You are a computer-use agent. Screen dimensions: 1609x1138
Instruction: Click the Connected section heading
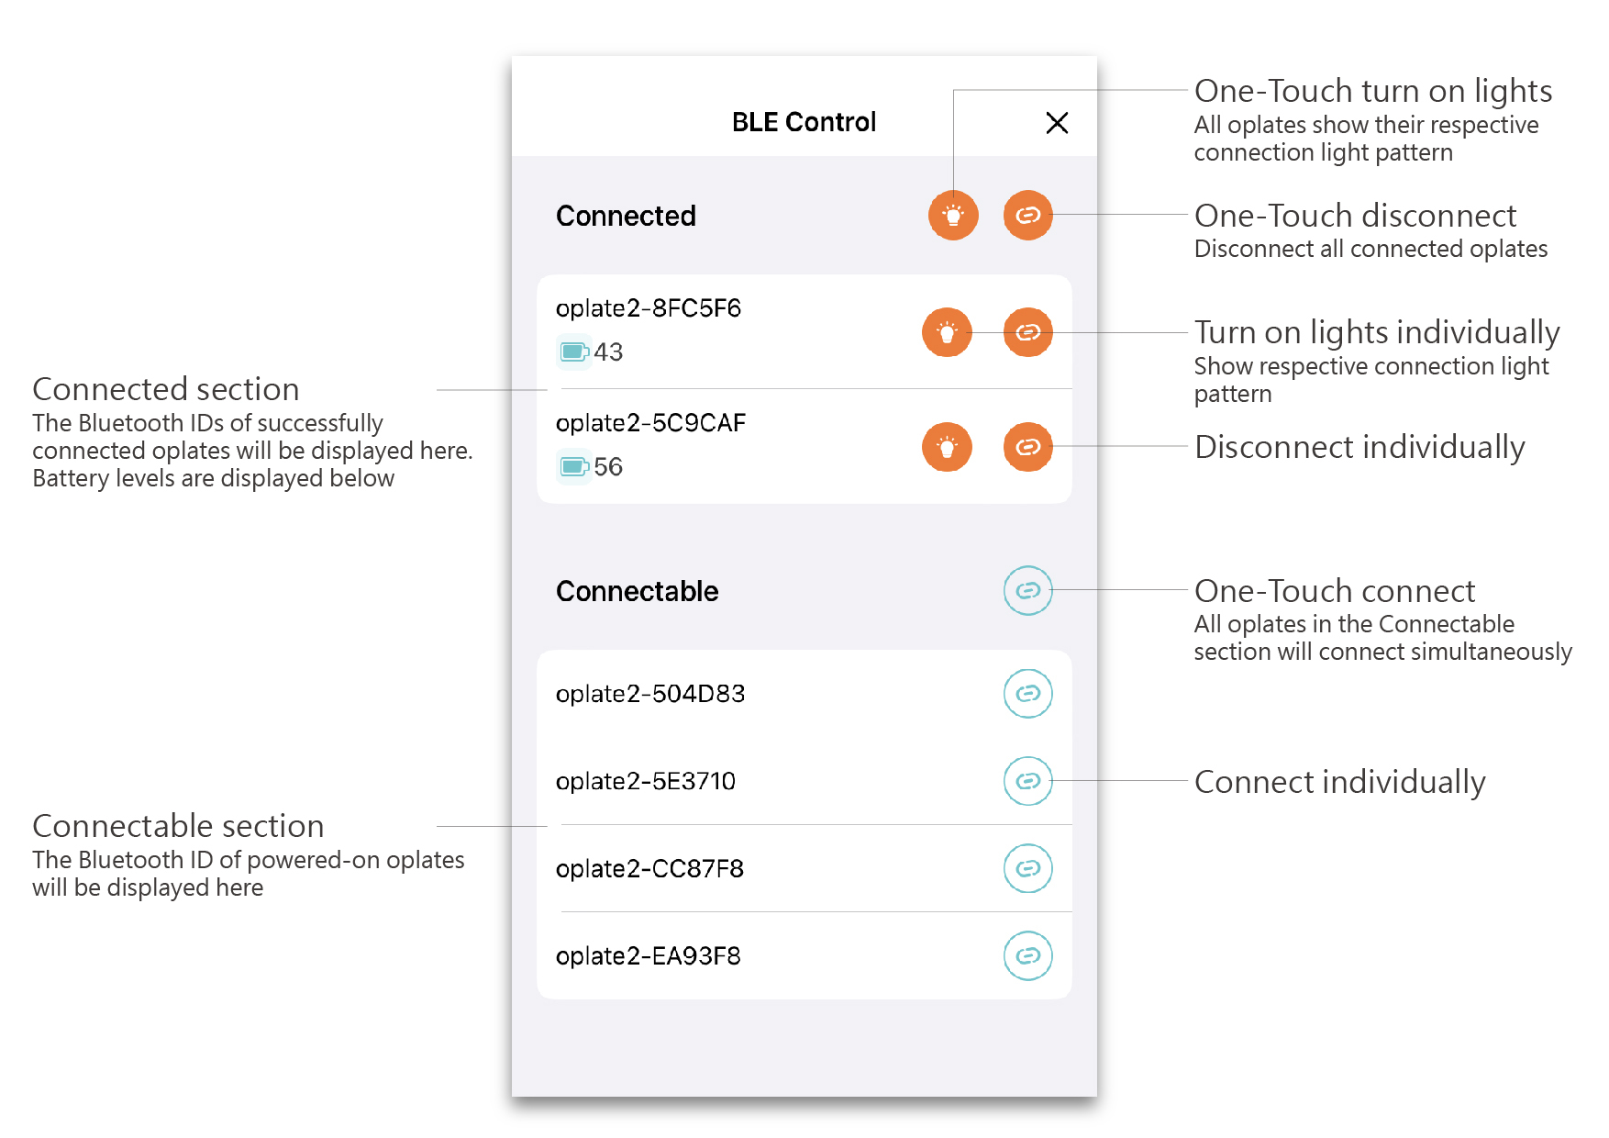coord(626,216)
